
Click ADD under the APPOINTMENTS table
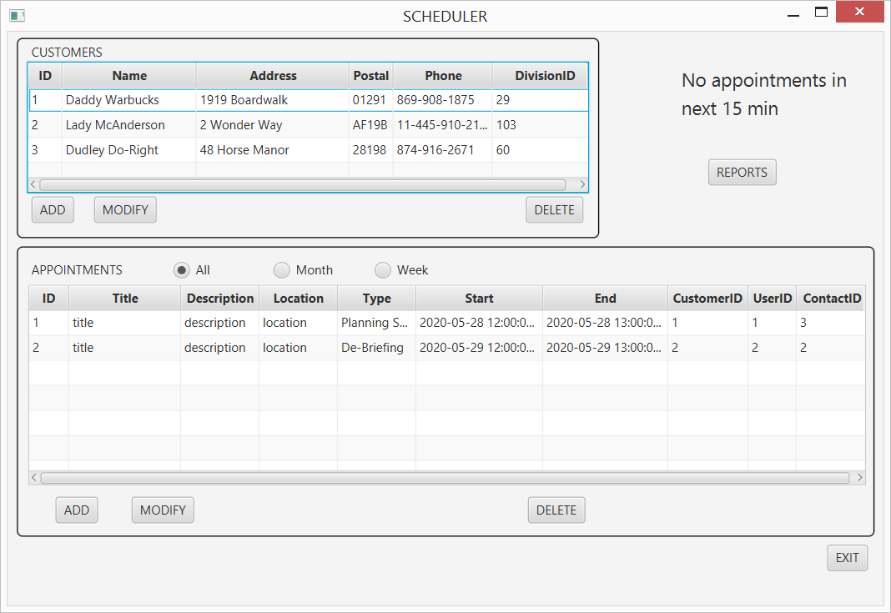76,510
